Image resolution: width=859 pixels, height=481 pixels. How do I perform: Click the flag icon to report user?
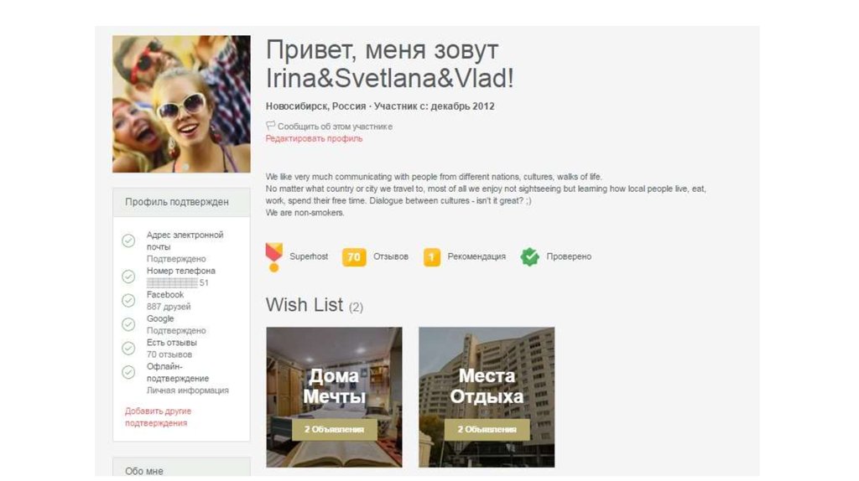coord(271,126)
